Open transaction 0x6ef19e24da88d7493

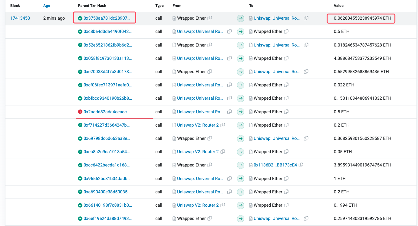107,218
